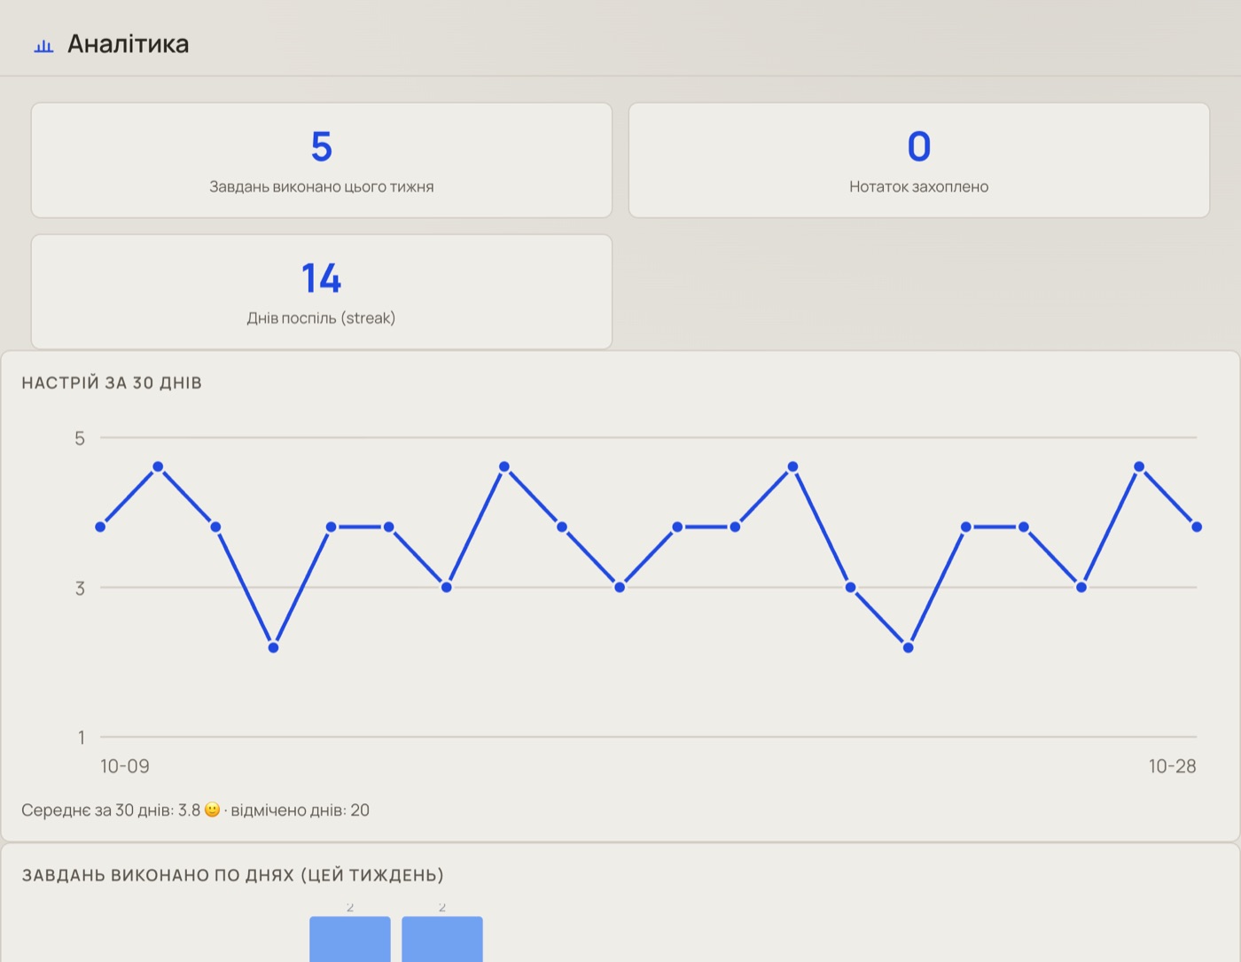The height and width of the screenshot is (962, 1241).
Task: Click the 10-09 date axis label
Action: pyautogui.click(x=125, y=766)
